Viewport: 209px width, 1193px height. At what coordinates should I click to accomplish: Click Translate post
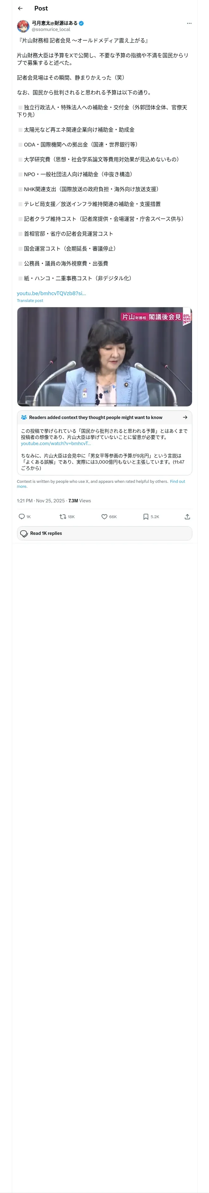click(x=30, y=300)
